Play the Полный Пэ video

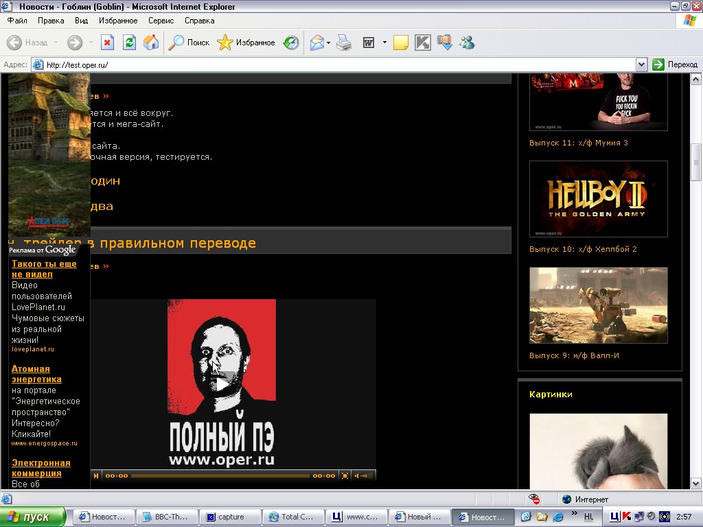222,384
